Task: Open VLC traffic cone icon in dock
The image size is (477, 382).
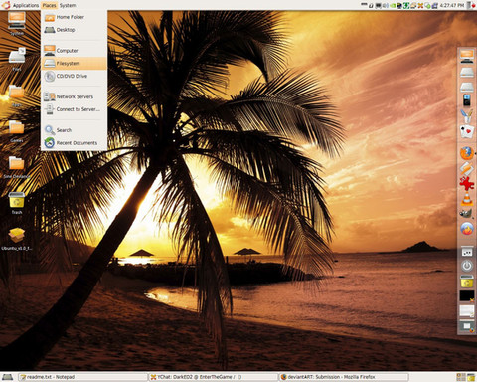Action: point(467,199)
